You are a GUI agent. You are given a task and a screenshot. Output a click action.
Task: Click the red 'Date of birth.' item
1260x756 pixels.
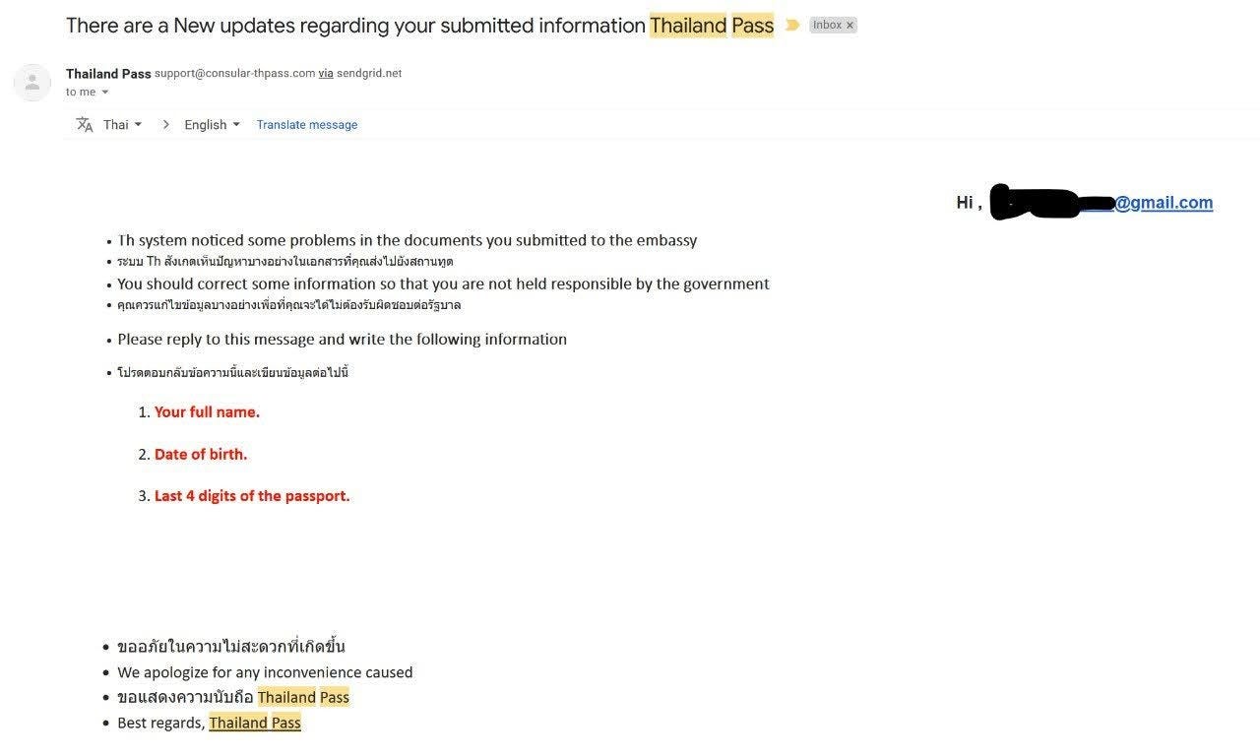click(201, 455)
